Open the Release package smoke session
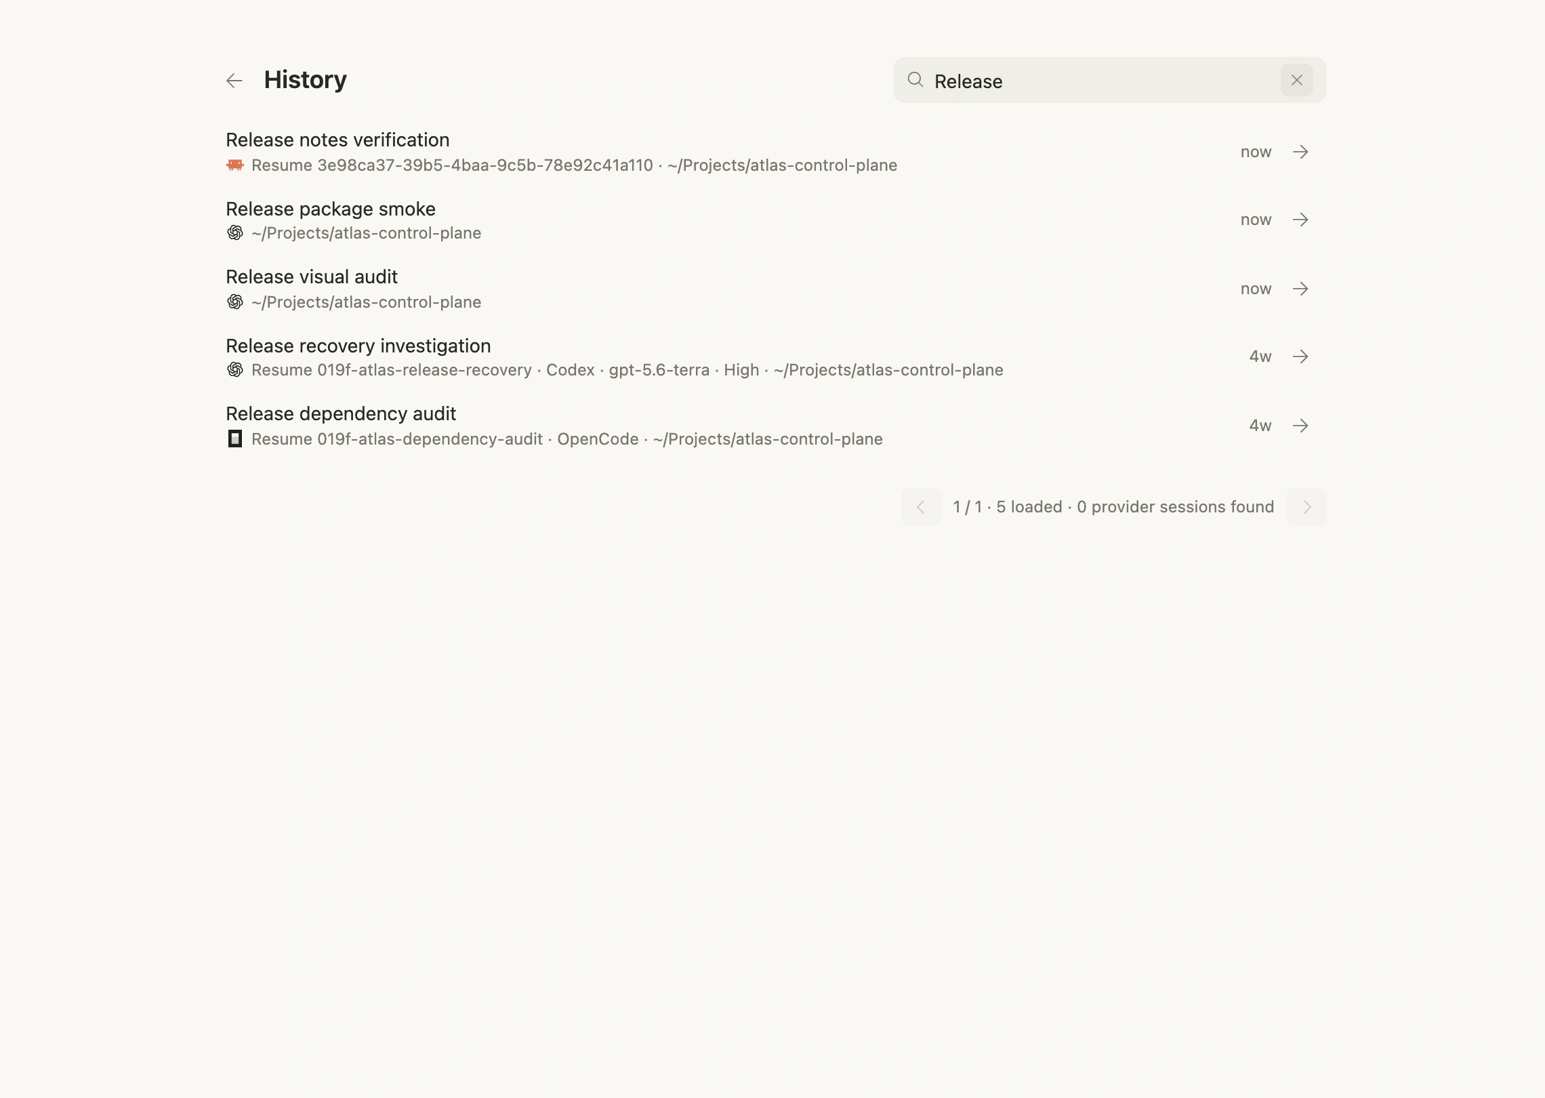Image resolution: width=1545 pixels, height=1098 pixels. click(771, 220)
